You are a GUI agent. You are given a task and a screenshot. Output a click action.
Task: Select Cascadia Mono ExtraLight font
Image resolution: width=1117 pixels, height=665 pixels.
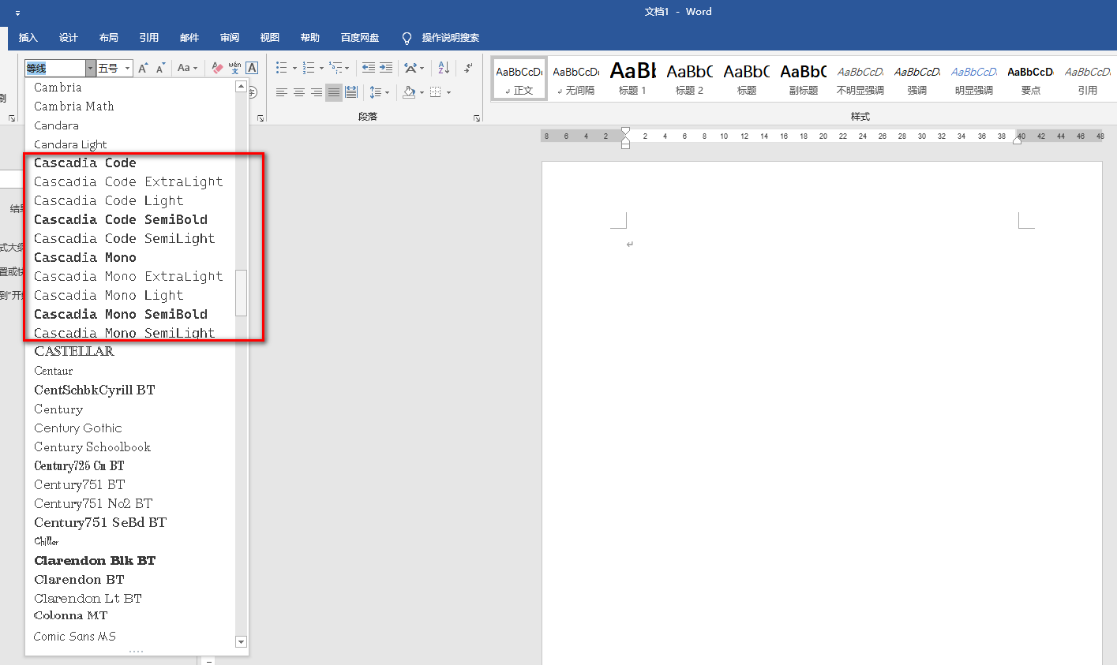point(129,276)
